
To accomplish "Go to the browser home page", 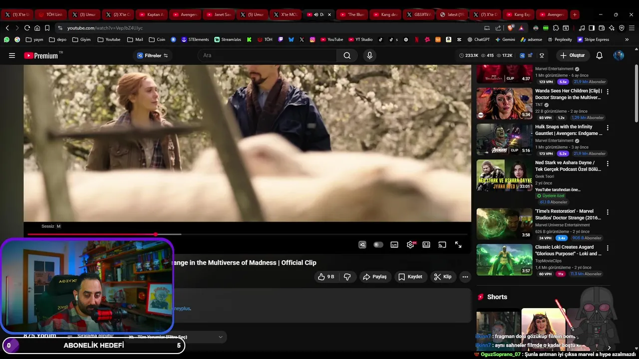I will coord(37,28).
